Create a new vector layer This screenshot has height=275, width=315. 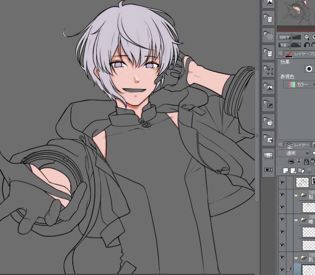tap(293, 171)
